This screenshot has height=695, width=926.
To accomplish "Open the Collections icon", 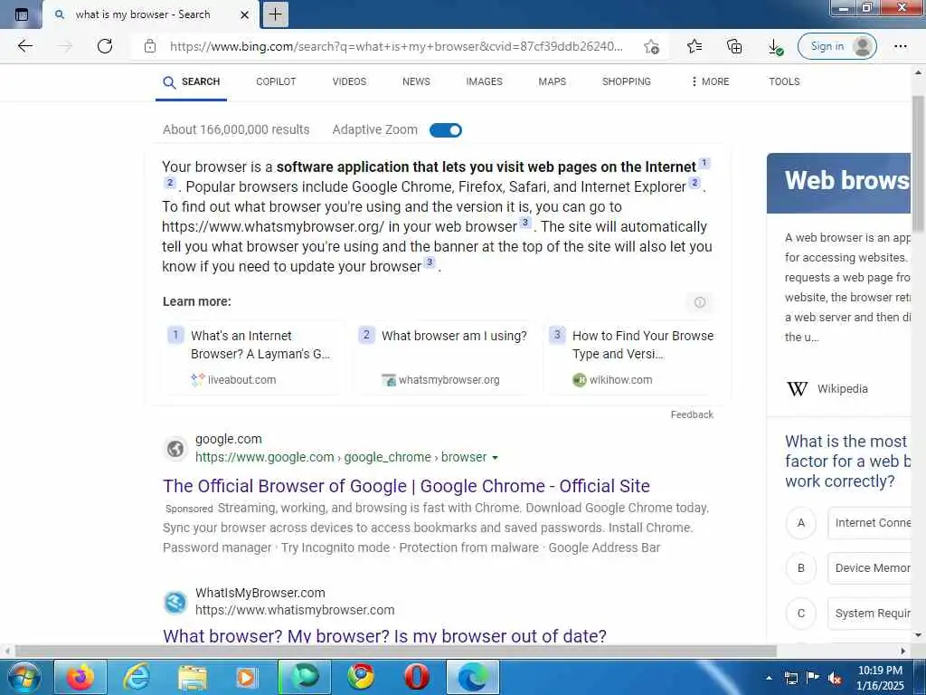I will 734,46.
